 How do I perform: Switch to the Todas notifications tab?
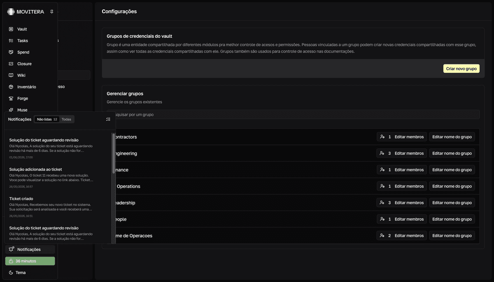(x=66, y=119)
